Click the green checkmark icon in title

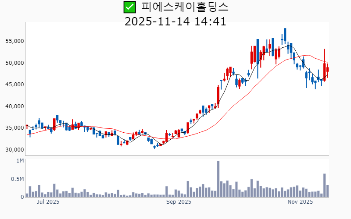129,7
